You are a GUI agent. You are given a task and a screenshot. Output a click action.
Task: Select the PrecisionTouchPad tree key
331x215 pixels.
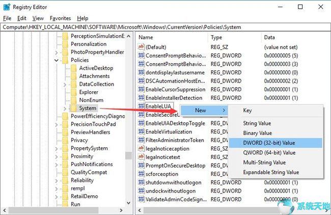coord(93,124)
